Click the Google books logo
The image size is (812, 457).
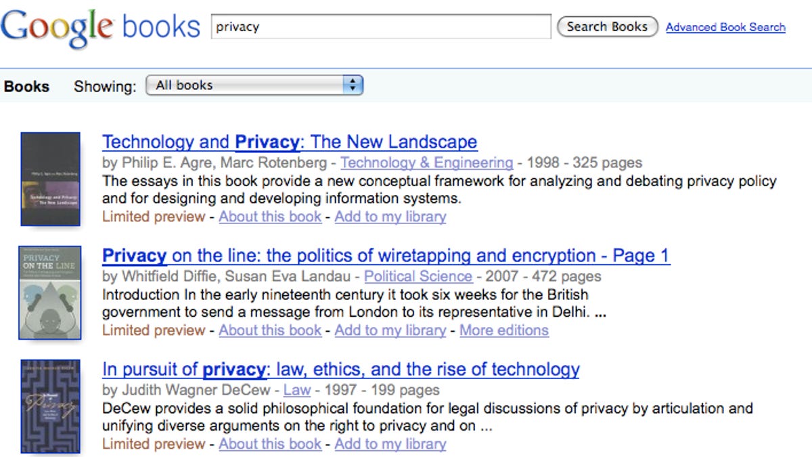100,27
